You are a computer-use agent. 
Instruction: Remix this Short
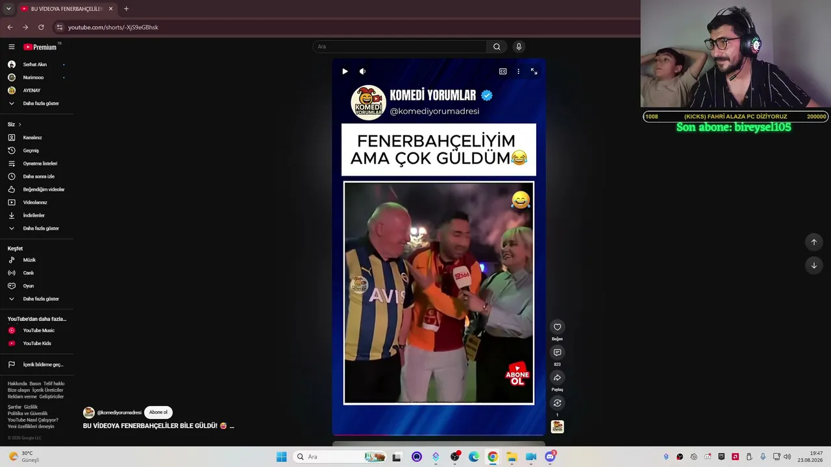pyautogui.click(x=557, y=403)
